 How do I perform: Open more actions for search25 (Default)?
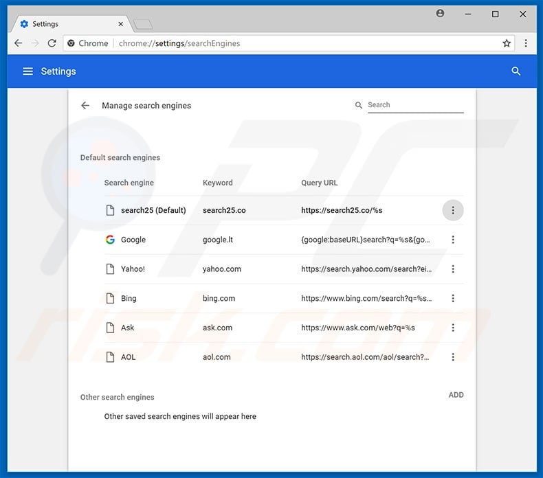[x=453, y=210]
